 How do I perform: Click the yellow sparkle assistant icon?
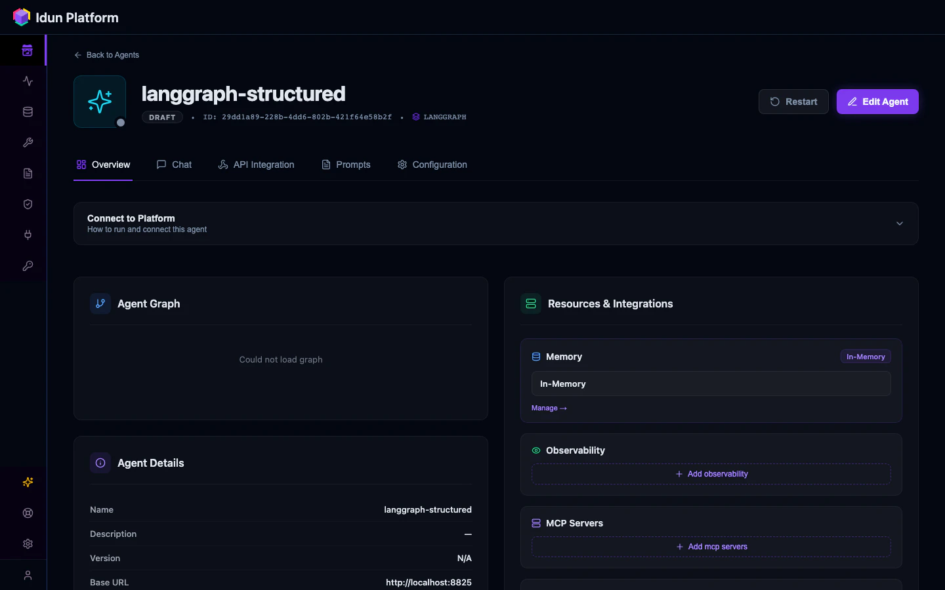click(27, 482)
